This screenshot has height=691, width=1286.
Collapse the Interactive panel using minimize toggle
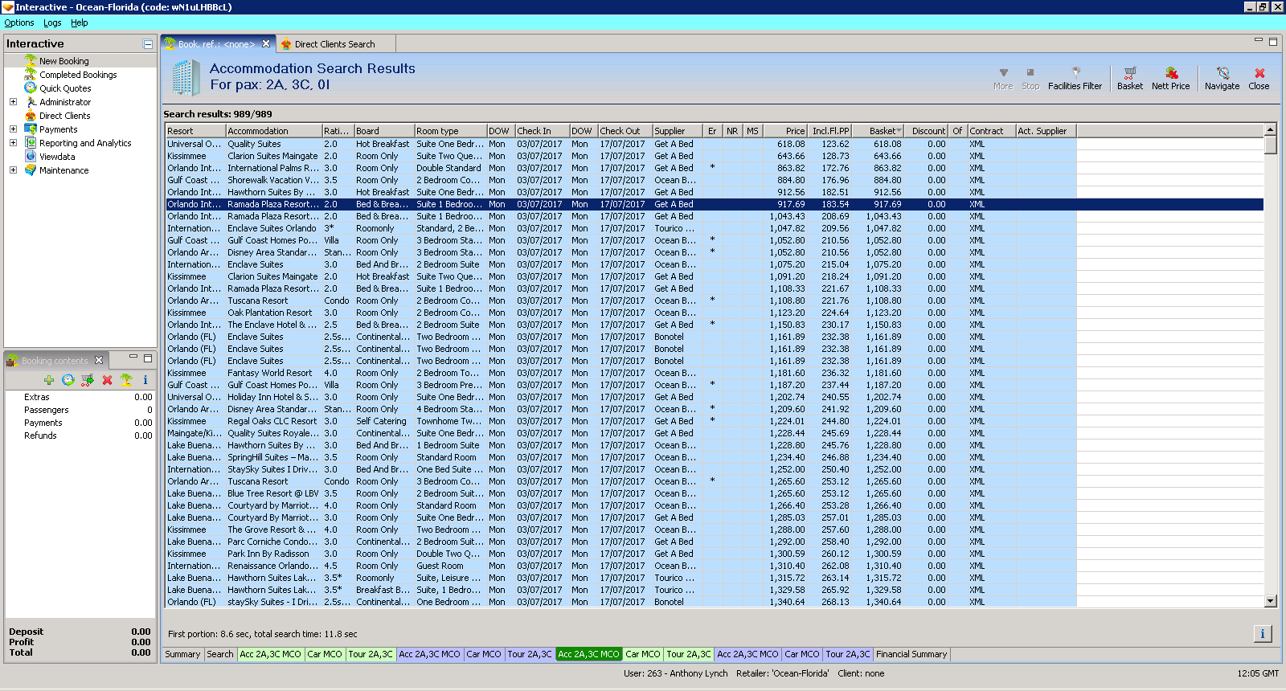[148, 44]
